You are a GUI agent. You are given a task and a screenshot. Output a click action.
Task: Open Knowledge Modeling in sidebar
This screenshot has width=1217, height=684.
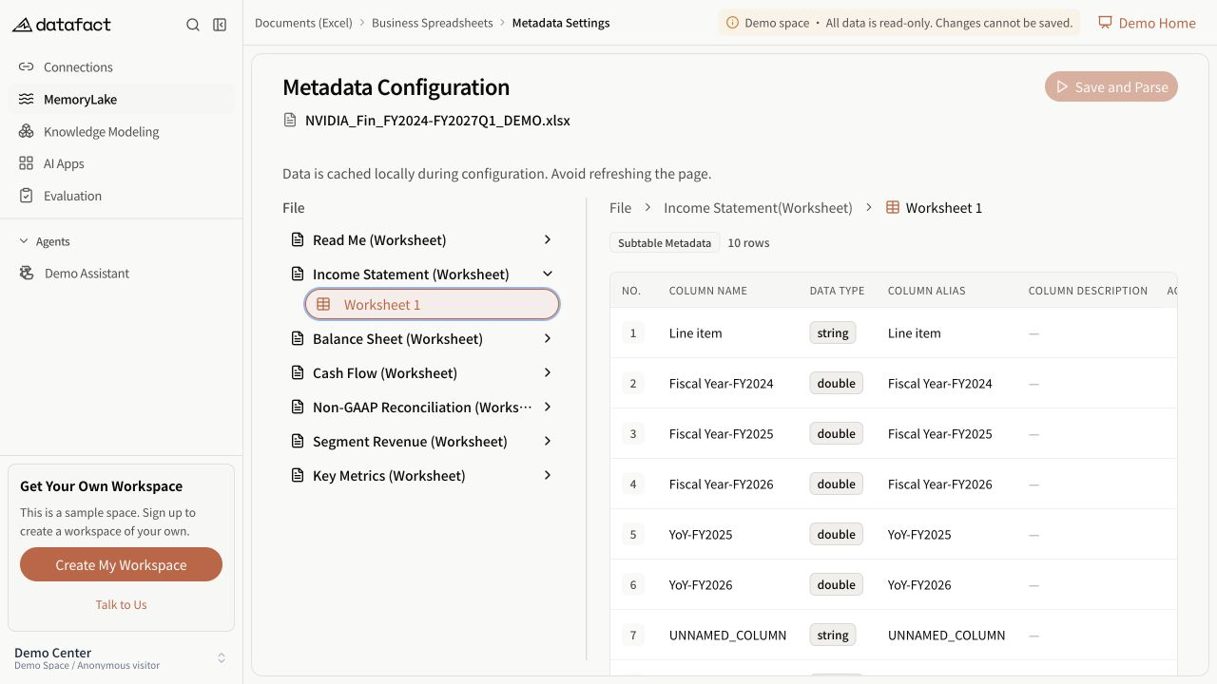(x=121, y=132)
